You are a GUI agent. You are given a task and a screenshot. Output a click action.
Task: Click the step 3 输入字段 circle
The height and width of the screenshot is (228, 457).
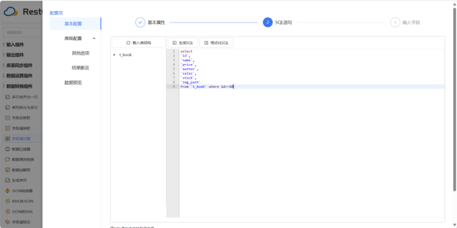coord(395,23)
